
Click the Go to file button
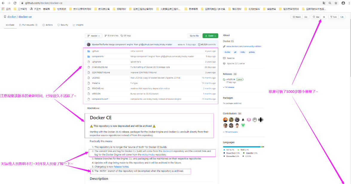pyautogui.click(x=194, y=36)
